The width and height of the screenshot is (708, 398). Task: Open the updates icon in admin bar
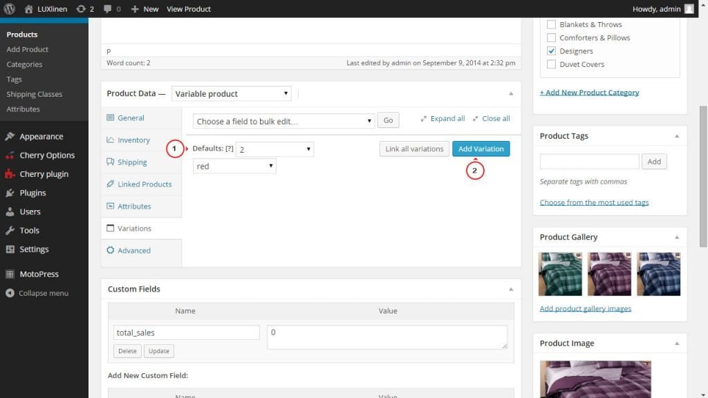pyautogui.click(x=81, y=9)
